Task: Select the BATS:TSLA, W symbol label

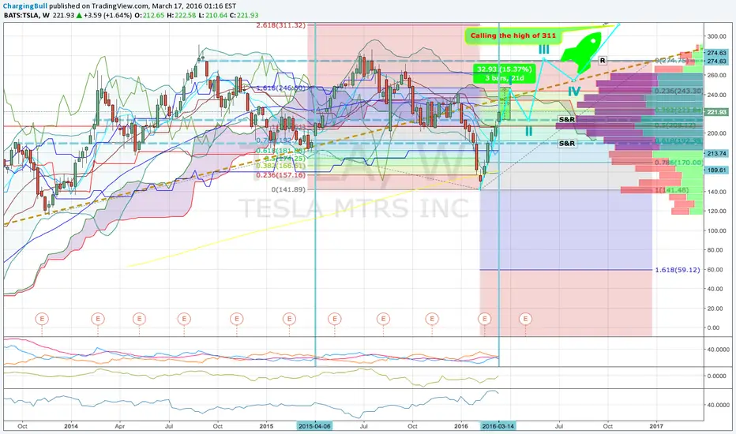Action: point(27,15)
